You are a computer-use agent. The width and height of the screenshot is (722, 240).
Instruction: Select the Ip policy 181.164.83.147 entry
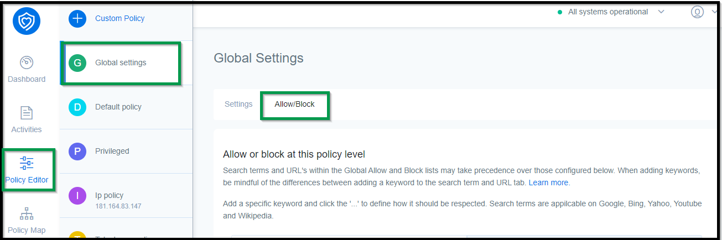126,200
